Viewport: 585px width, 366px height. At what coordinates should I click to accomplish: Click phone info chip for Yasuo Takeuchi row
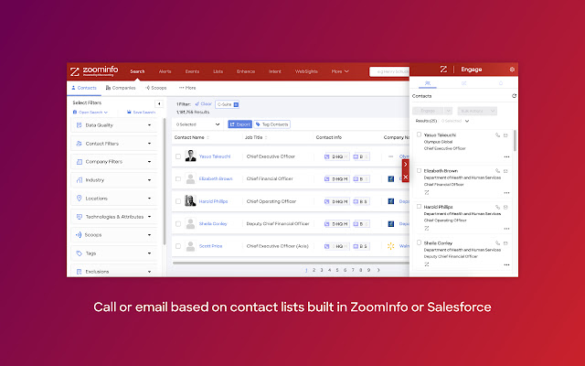[336, 156]
